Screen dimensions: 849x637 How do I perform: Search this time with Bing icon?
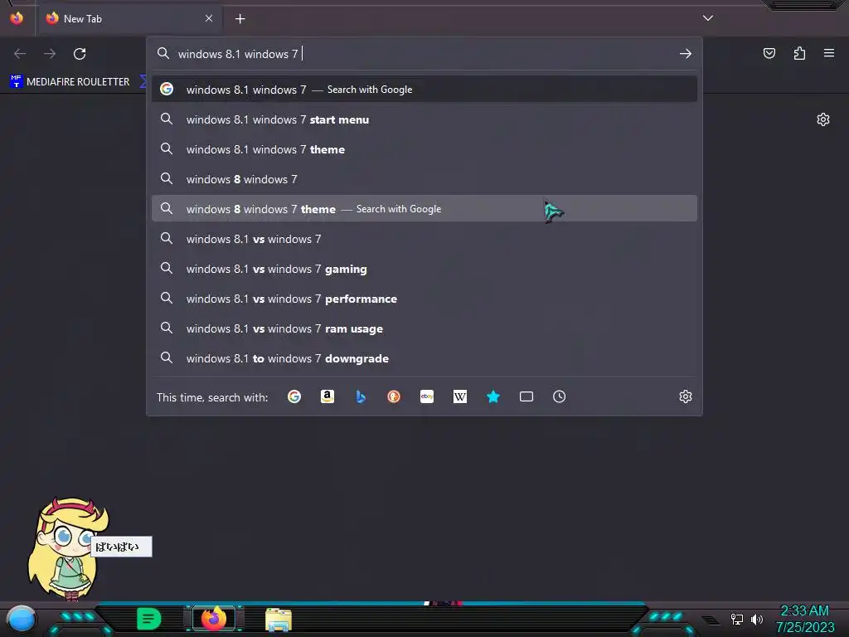[361, 396]
